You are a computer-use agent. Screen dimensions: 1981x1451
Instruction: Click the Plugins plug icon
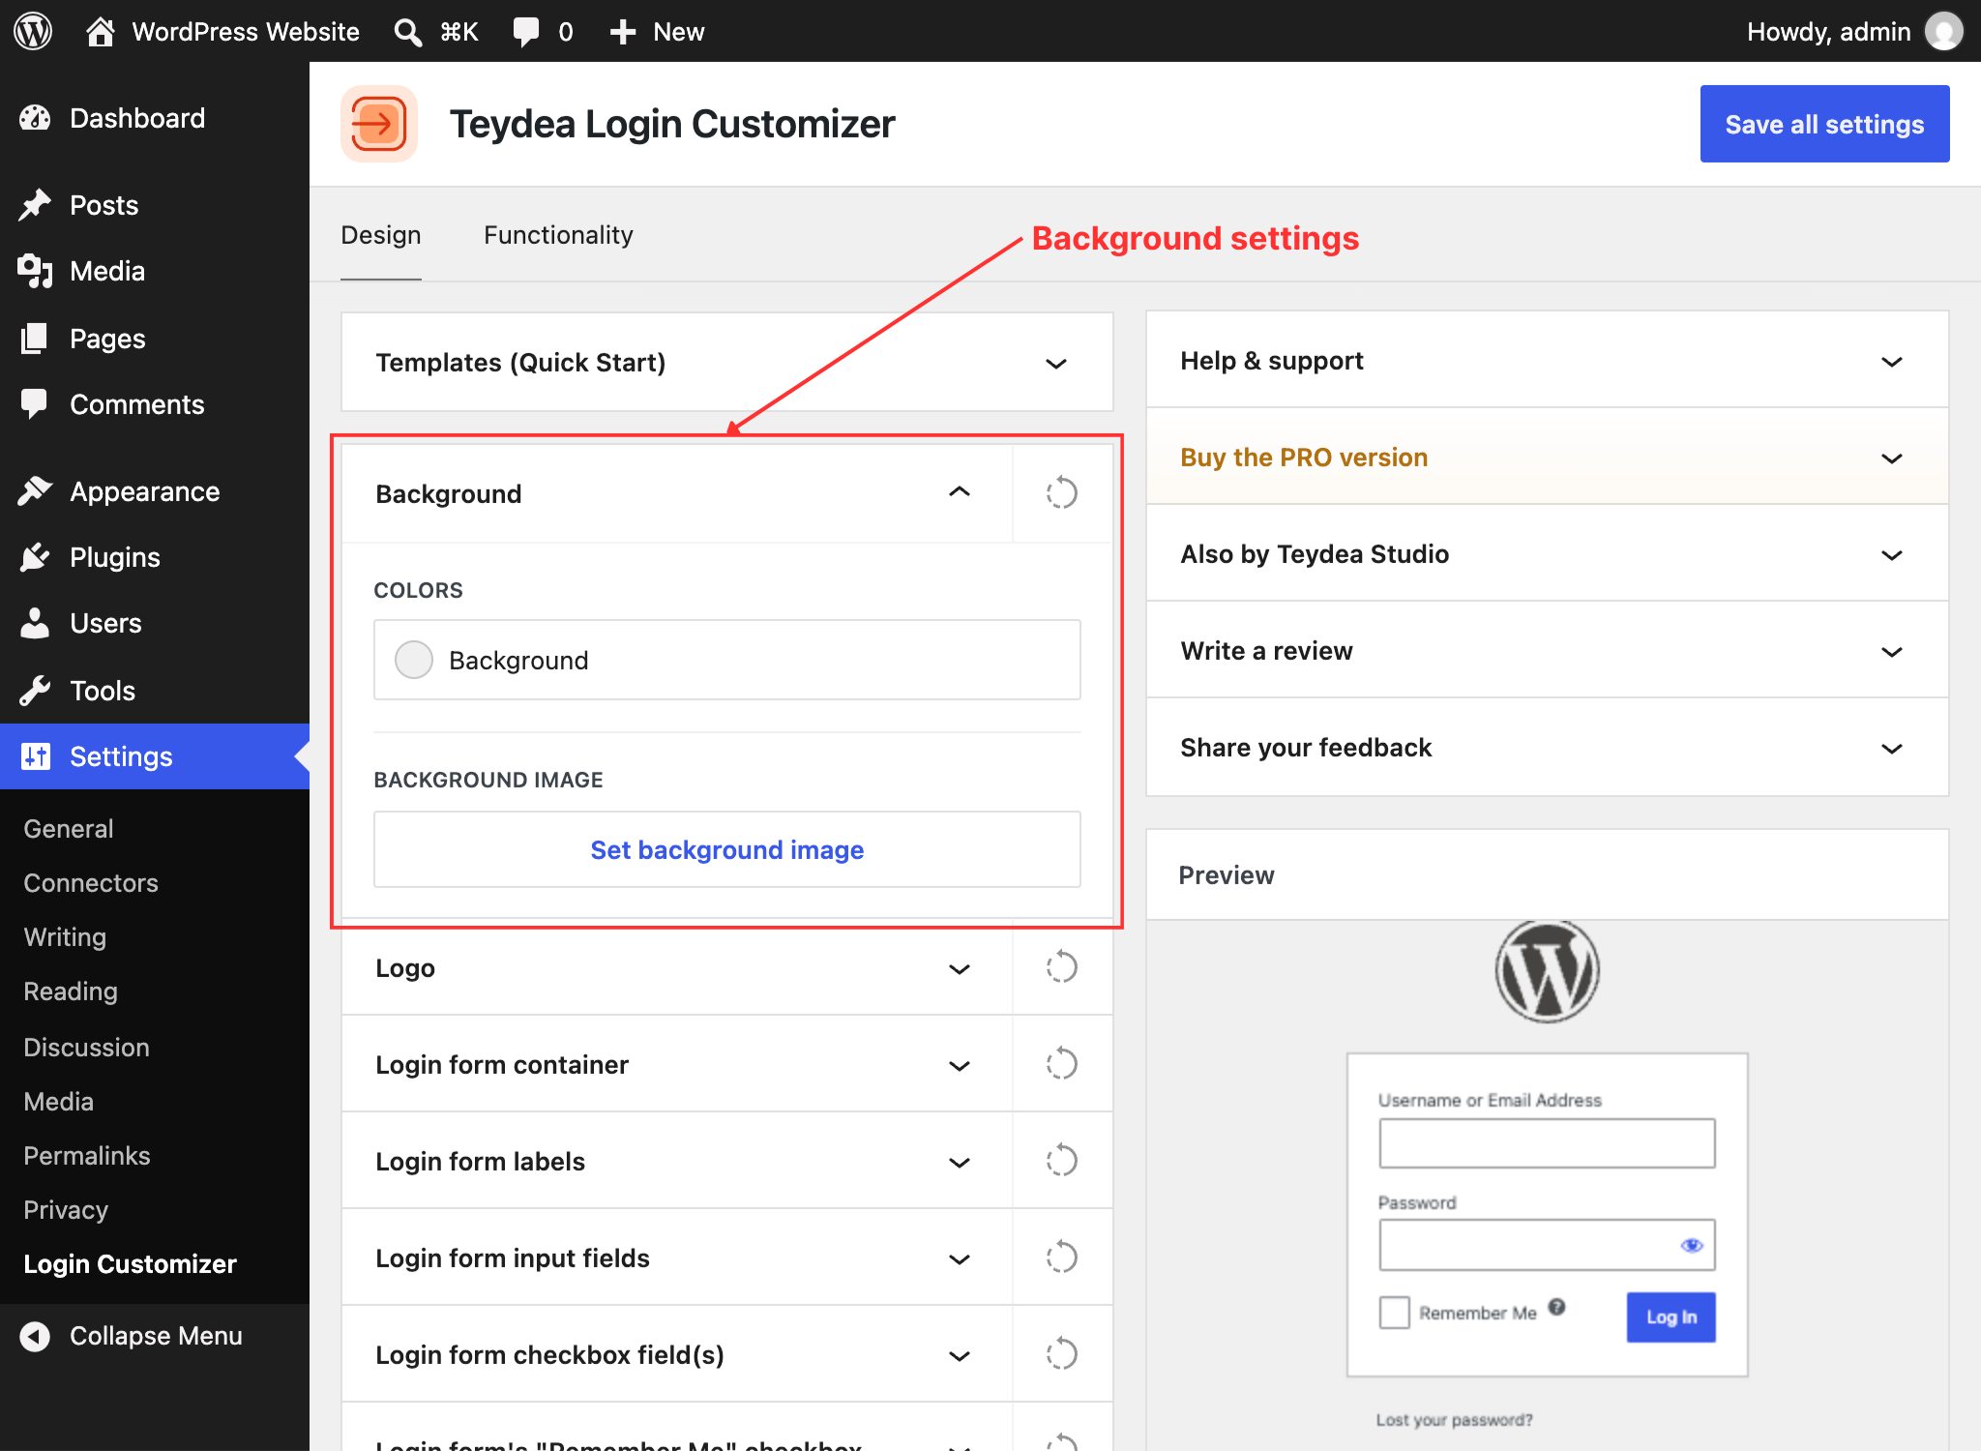click(35, 557)
